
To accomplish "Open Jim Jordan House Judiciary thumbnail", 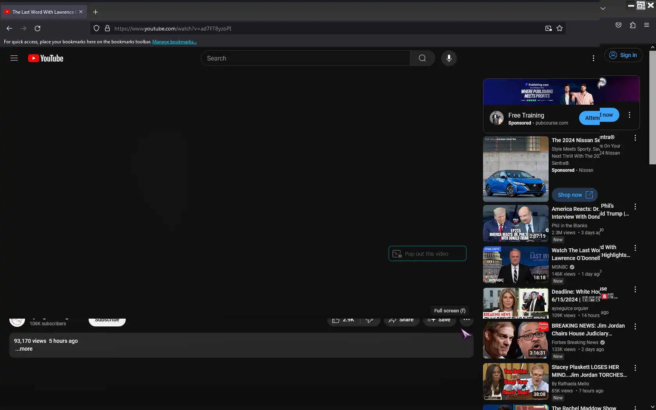I will [x=516, y=340].
